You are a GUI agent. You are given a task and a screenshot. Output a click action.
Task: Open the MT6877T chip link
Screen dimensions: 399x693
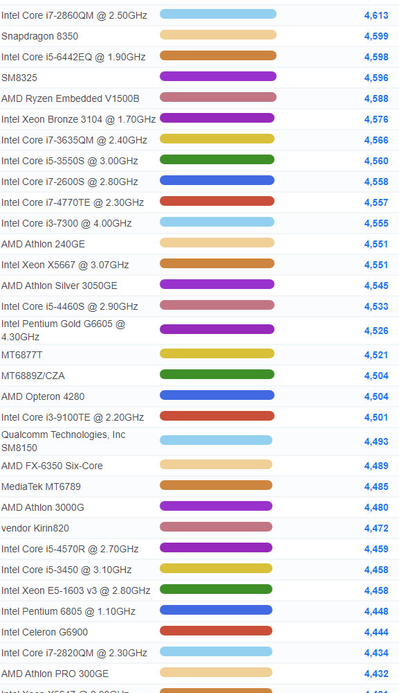click(x=22, y=355)
